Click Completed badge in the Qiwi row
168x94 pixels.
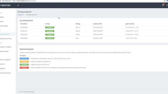pyautogui.click(x=50, y=38)
